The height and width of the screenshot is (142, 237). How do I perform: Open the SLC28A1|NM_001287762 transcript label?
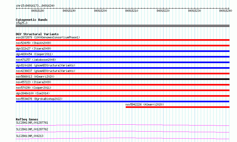click(x=32, y=129)
